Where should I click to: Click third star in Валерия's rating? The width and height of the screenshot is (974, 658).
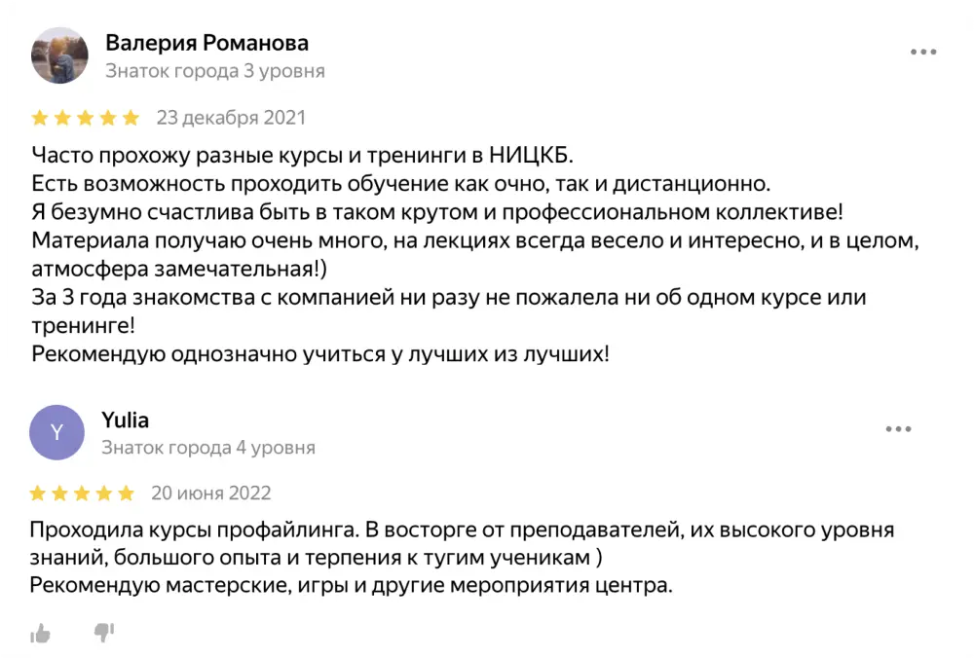tap(86, 119)
